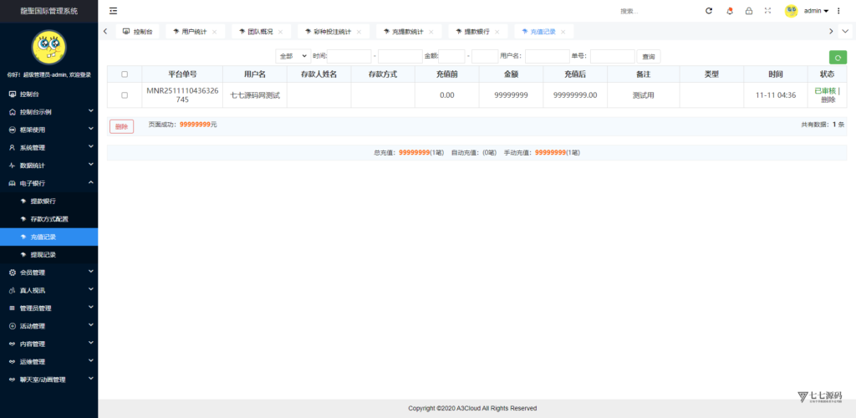The image size is (856, 418).
Task: Click the SpongeBob profile picture in sidebar
Action: (49, 48)
